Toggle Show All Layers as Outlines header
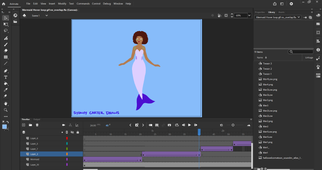 click(x=67, y=132)
